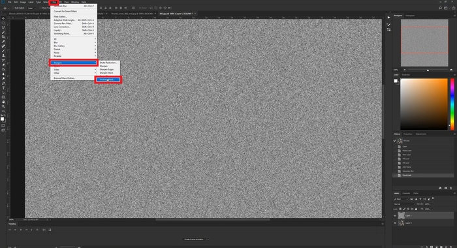The height and width of the screenshot is (248, 457).
Task: Open the workspace switcher icon
Action: click(446, 8)
